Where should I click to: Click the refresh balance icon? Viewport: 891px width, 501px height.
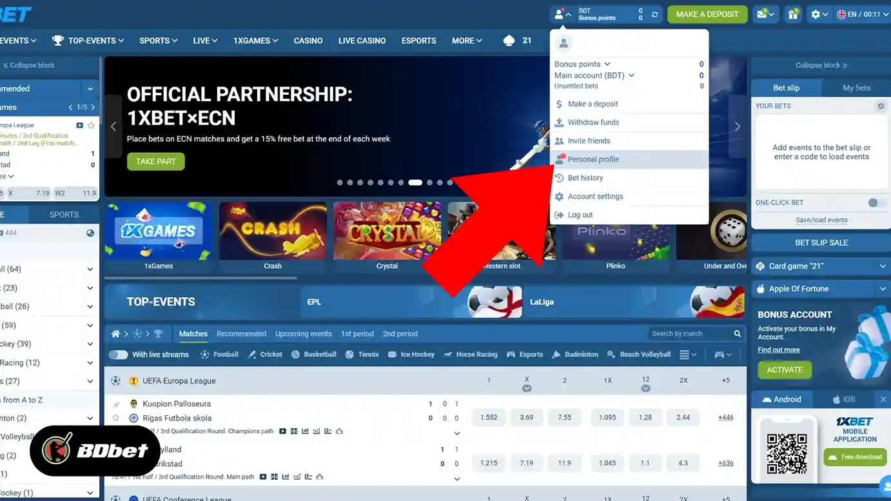click(x=655, y=14)
